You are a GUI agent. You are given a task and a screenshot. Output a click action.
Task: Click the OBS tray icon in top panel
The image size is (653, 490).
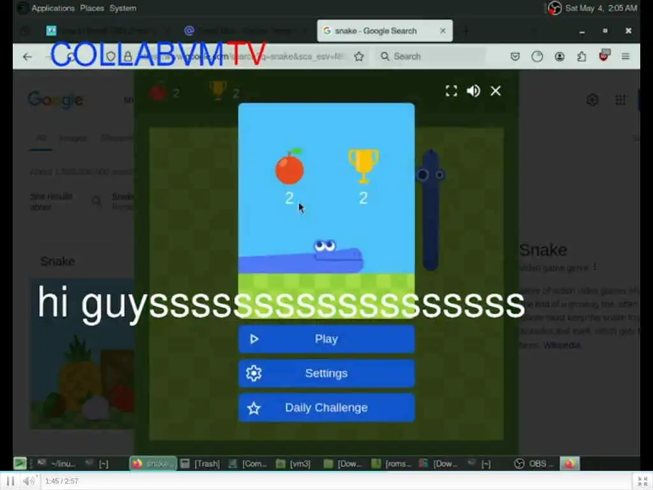(x=554, y=8)
